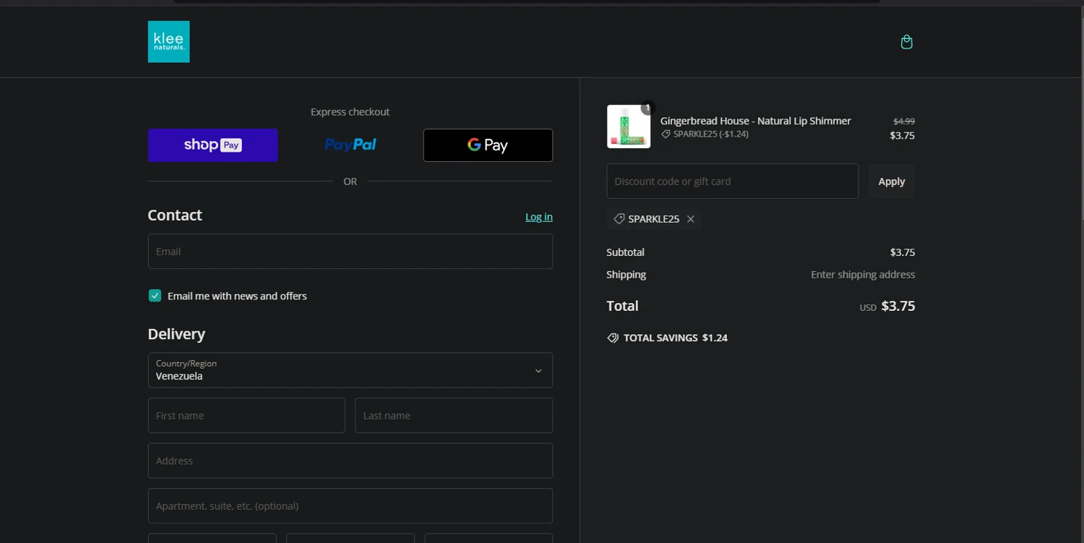Focus the Email input field
This screenshot has height=543, width=1084.
(350, 252)
